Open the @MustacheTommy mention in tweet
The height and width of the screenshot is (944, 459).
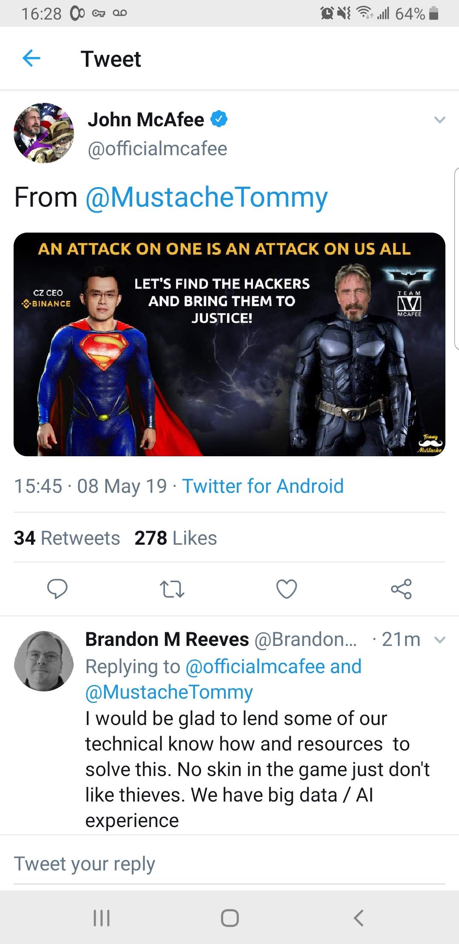(207, 198)
